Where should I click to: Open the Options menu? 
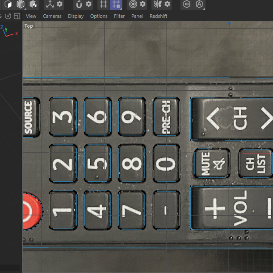[x=99, y=16]
